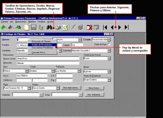Click the grayed window toolbar icon
Viewport: 163px width, 118px height.
tap(97, 28)
